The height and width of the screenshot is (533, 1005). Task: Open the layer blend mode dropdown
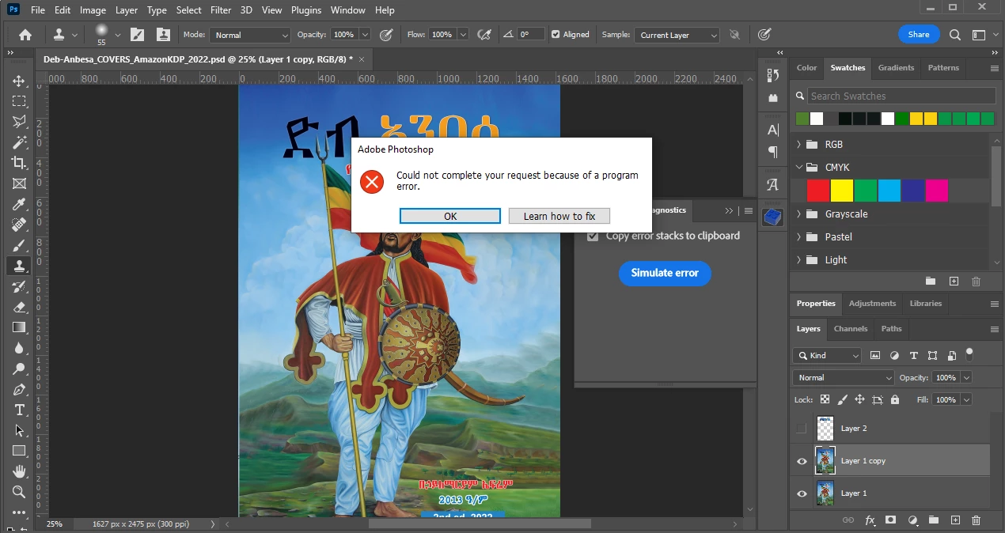(x=844, y=378)
